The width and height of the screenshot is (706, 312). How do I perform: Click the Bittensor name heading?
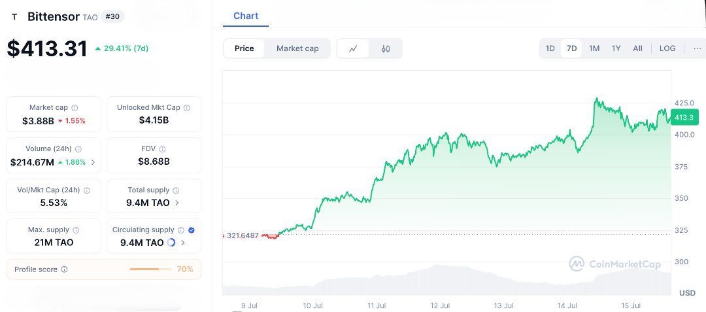(x=54, y=16)
